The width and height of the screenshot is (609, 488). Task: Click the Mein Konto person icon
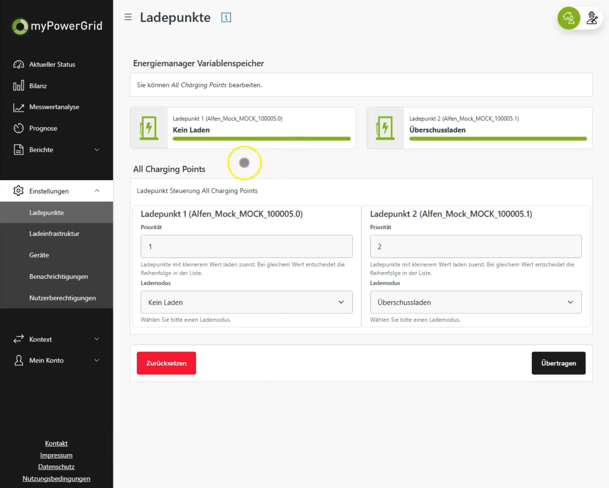[18, 360]
